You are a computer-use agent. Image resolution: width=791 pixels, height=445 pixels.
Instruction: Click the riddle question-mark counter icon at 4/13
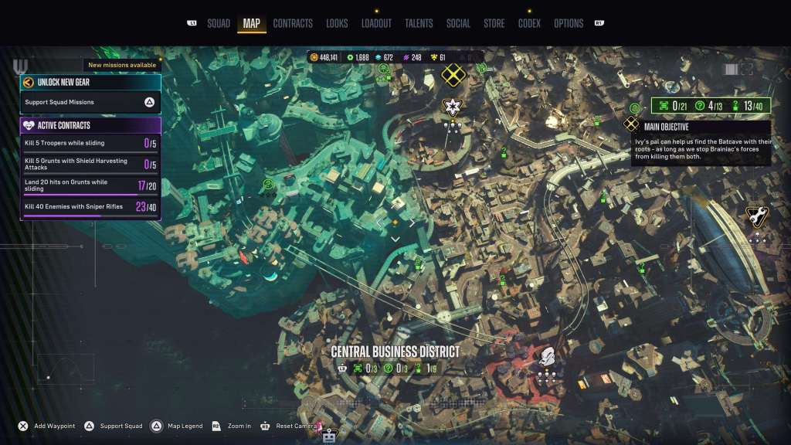pos(700,106)
